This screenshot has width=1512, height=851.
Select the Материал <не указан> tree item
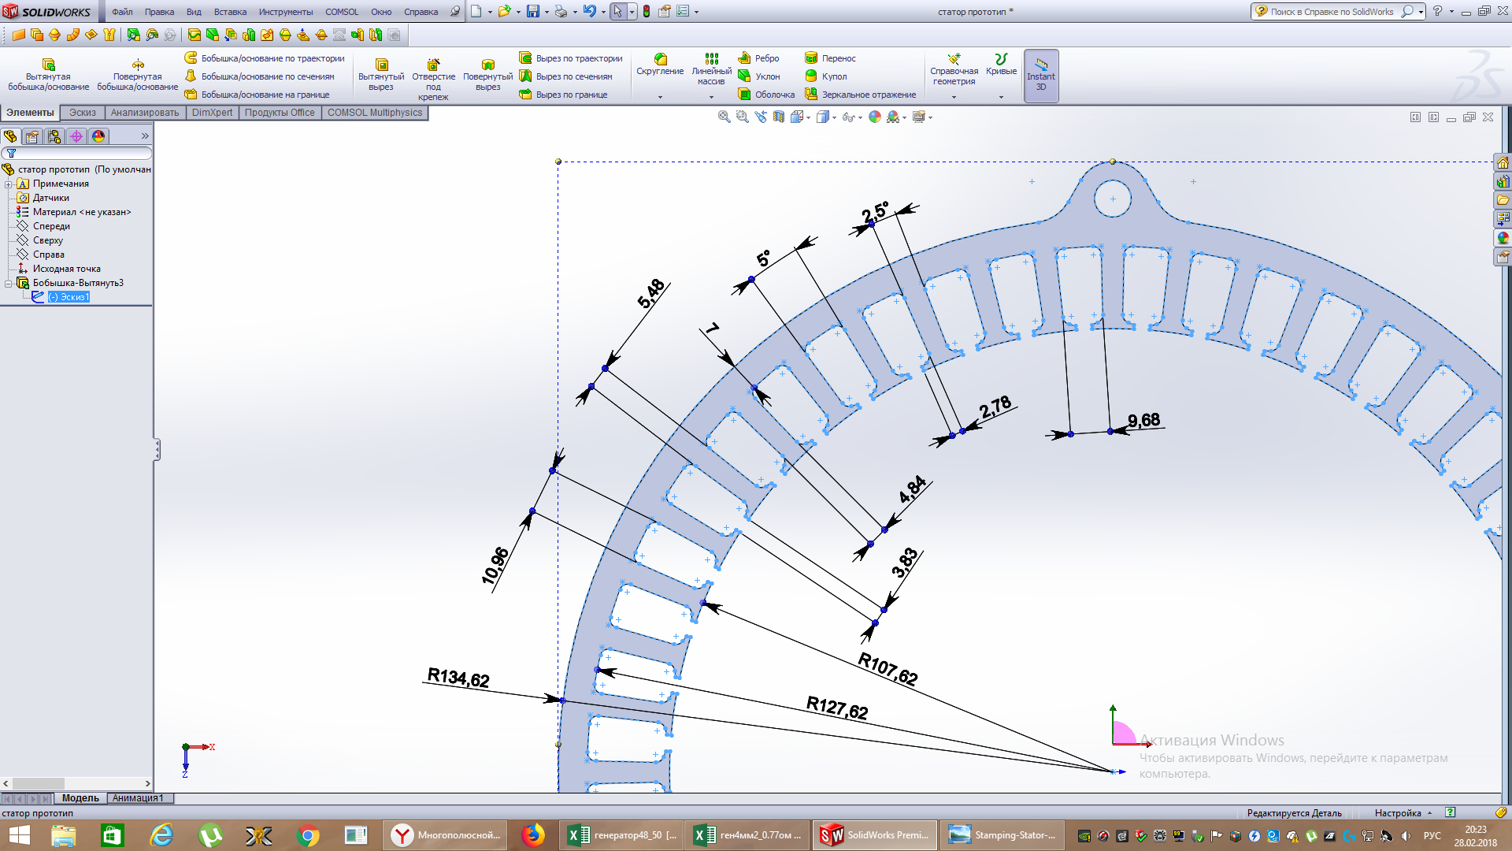click(x=82, y=212)
